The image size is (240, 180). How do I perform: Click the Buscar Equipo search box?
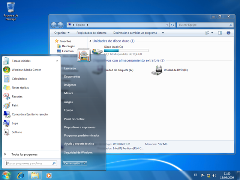tap(205, 25)
